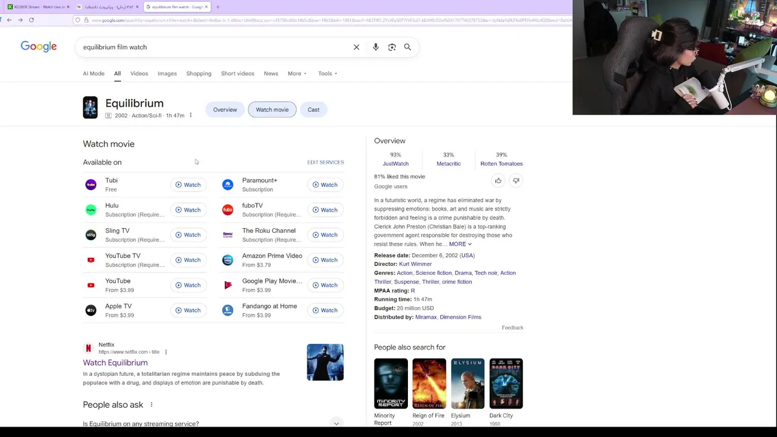The image size is (777, 437).
Task: Expand MORE in movie description
Action: point(460,244)
